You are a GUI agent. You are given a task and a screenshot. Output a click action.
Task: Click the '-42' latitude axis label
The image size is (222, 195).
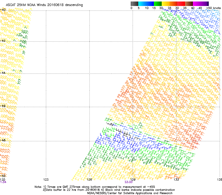click(3, 40)
